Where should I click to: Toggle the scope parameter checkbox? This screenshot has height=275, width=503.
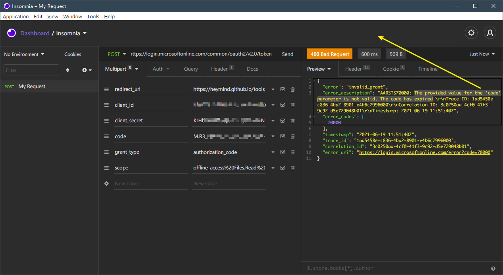tap(283, 168)
